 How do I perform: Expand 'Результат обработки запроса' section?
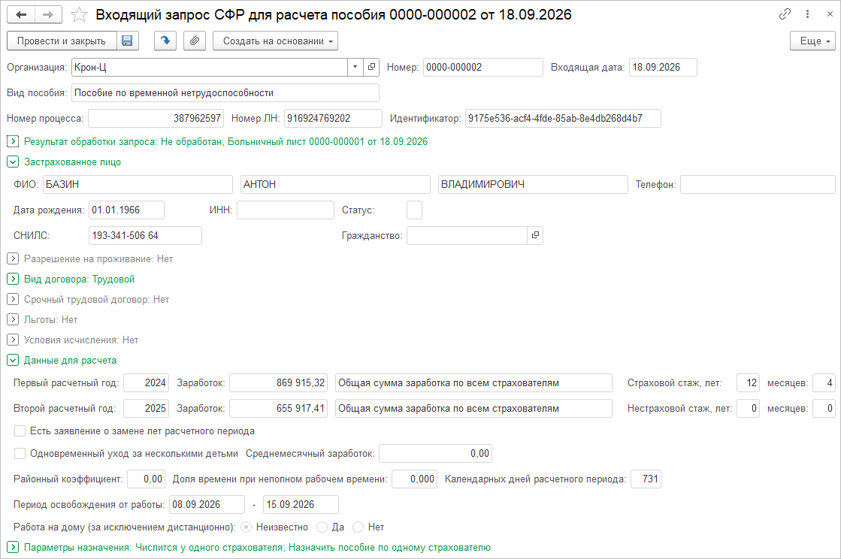(13, 141)
